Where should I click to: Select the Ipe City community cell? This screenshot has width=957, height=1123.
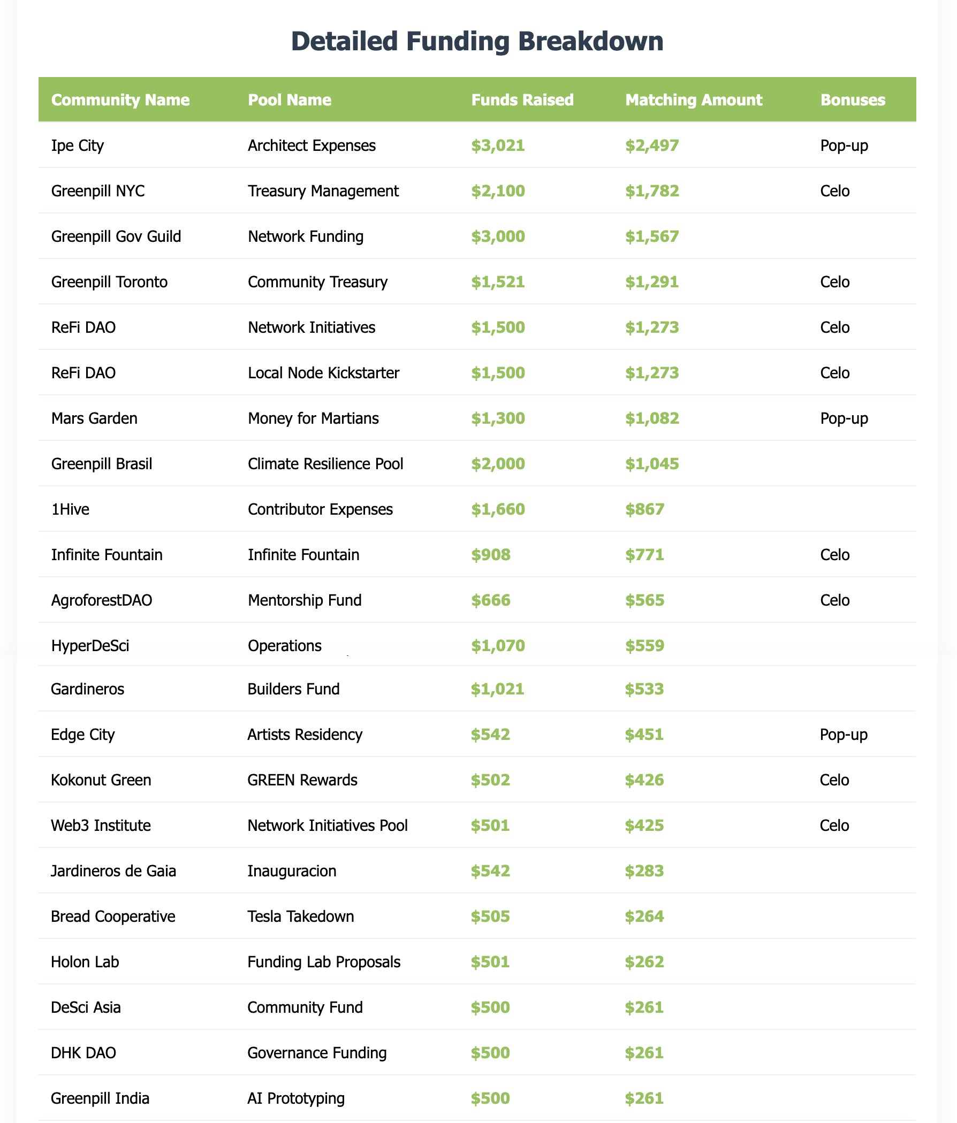[x=77, y=145]
